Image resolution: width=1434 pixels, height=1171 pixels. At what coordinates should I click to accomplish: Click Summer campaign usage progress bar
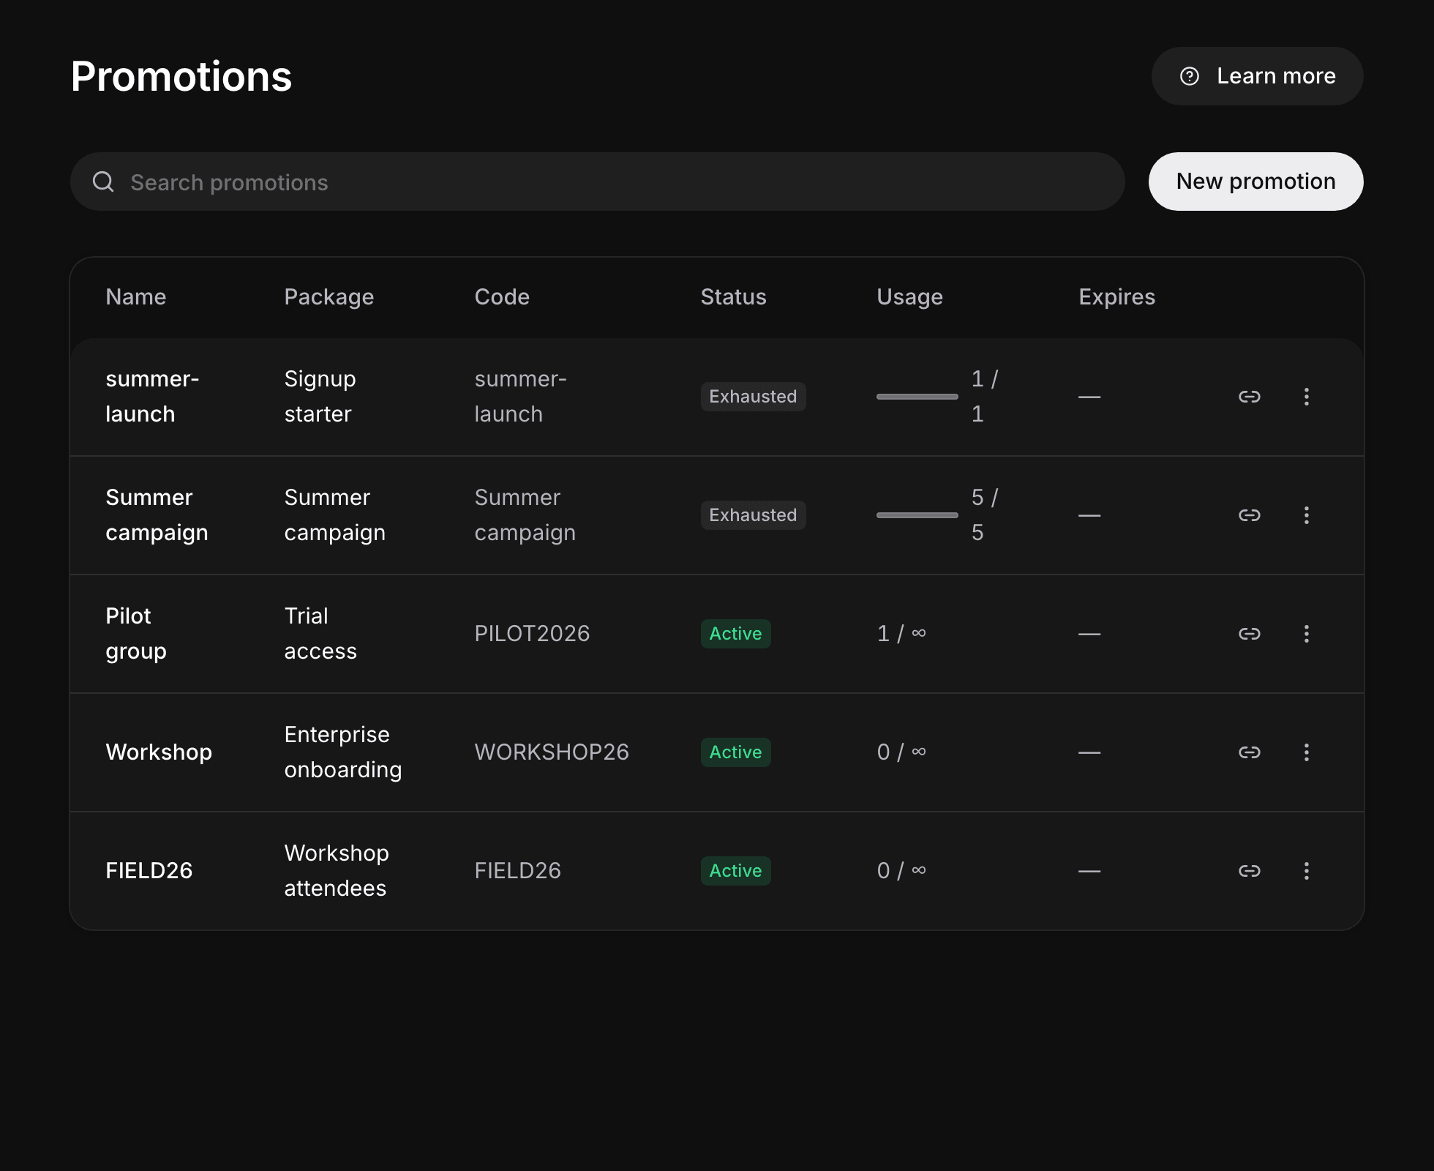(x=917, y=515)
